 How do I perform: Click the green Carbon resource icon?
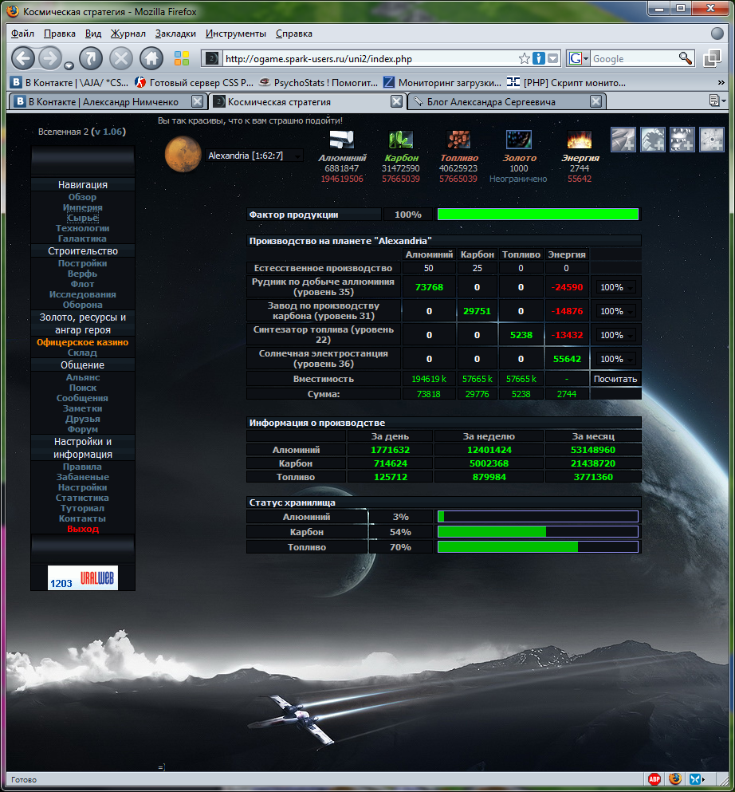[x=401, y=140]
